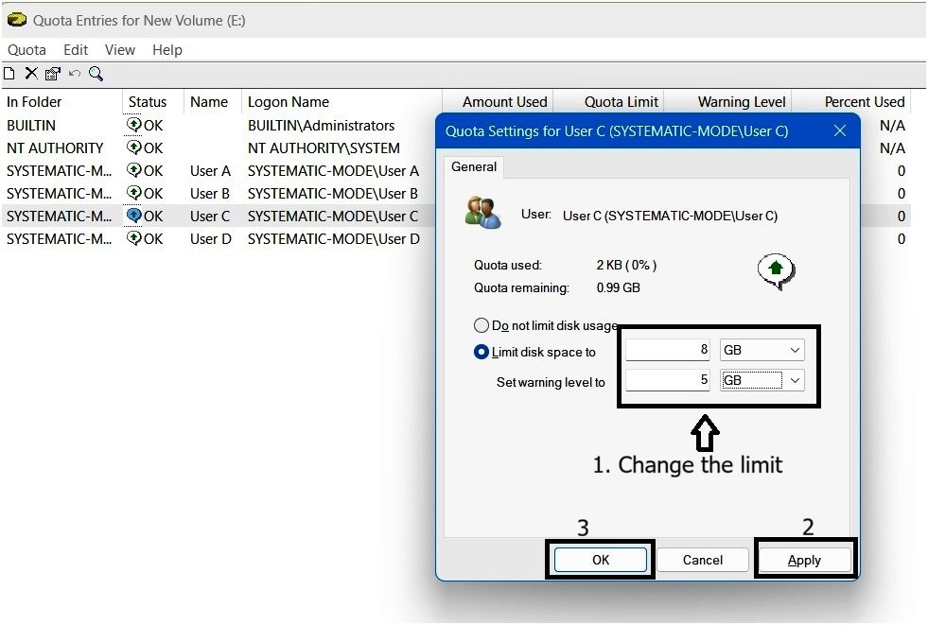The height and width of the screenshot is (625, 928).
Task: Select SYSTEMATIC-MODE\User A logon name
Action: (x=333, y=171)
